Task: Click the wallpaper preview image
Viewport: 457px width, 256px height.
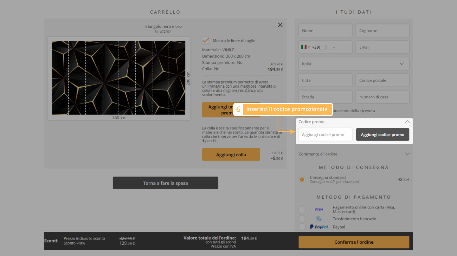Action: tap(119, 78)
